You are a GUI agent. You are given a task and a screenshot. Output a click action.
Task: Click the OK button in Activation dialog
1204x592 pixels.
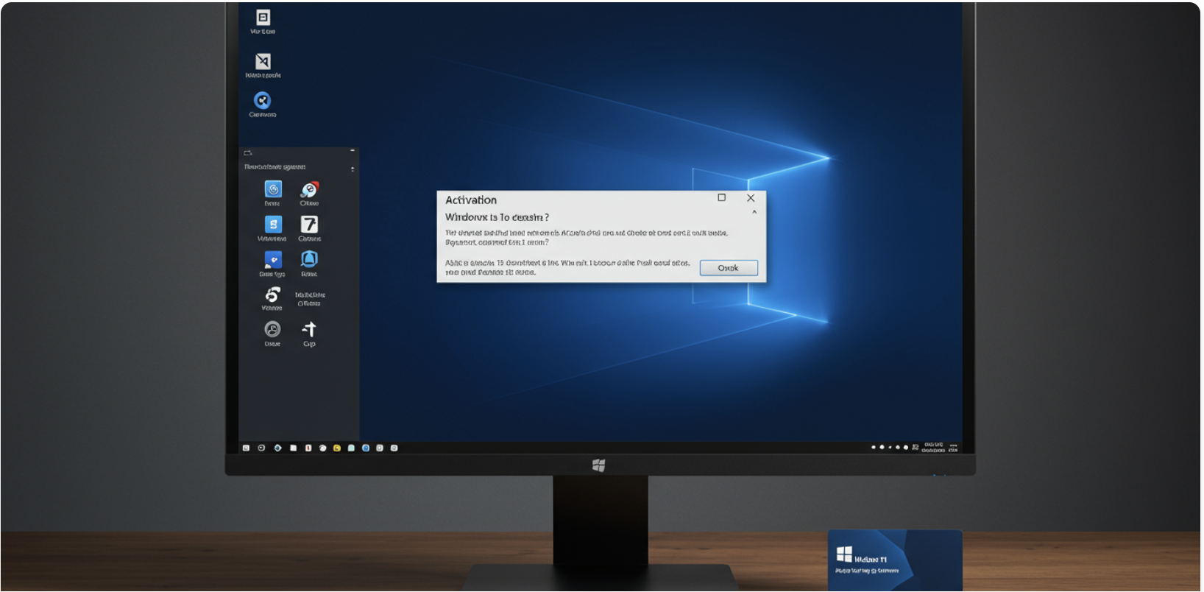point(728,268)
